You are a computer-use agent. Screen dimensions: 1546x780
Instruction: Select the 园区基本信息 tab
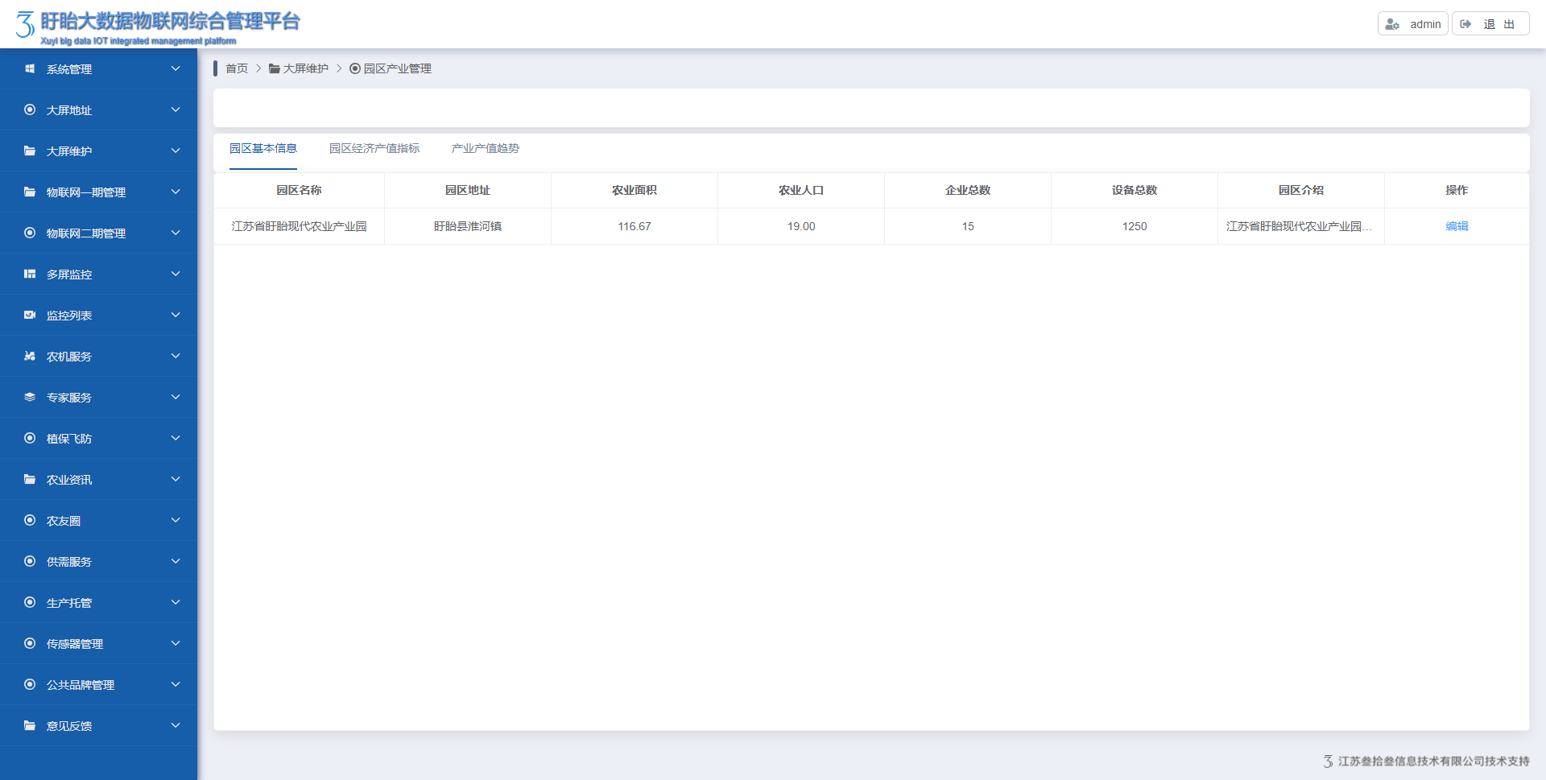[263, 149]
